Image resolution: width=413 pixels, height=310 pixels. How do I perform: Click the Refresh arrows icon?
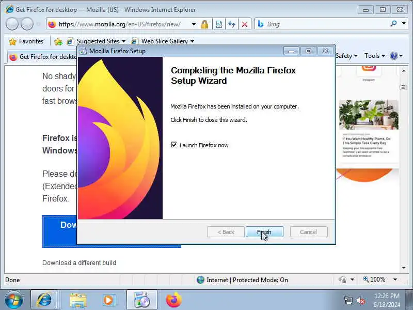(232, 24)
